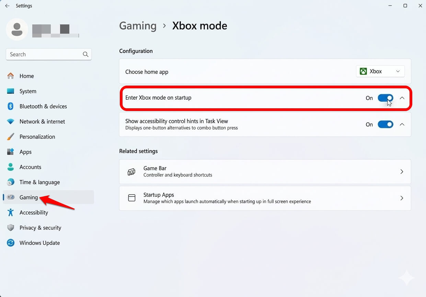Image resolution: width=426 pixels, height=297 pixels.
Task: Select Bluetooth & devices
Action: pyautogui.click(x=48, y=106)
